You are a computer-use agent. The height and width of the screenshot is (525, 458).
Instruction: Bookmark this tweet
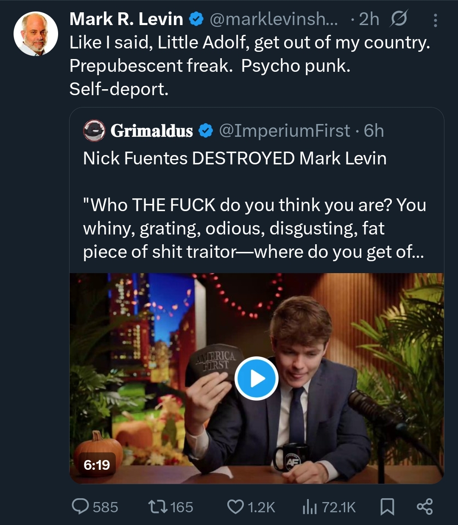tap(387, 507)
